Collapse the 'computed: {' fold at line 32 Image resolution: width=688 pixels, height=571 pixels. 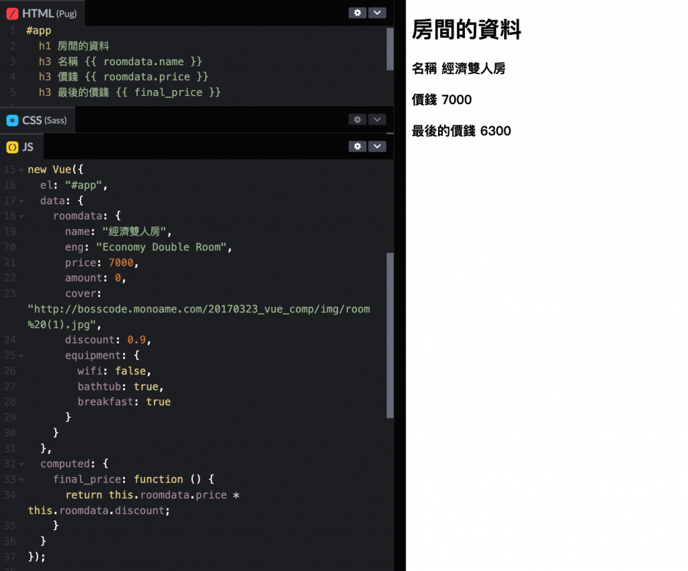[21, 464]
